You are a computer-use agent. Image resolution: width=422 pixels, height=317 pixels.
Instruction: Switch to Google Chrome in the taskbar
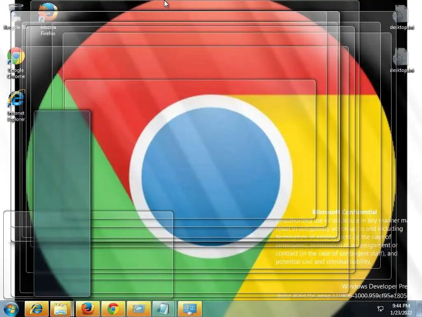(113, 309)
